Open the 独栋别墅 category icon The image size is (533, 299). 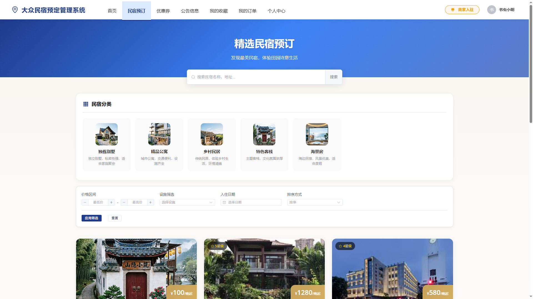[x=107, y=134]
